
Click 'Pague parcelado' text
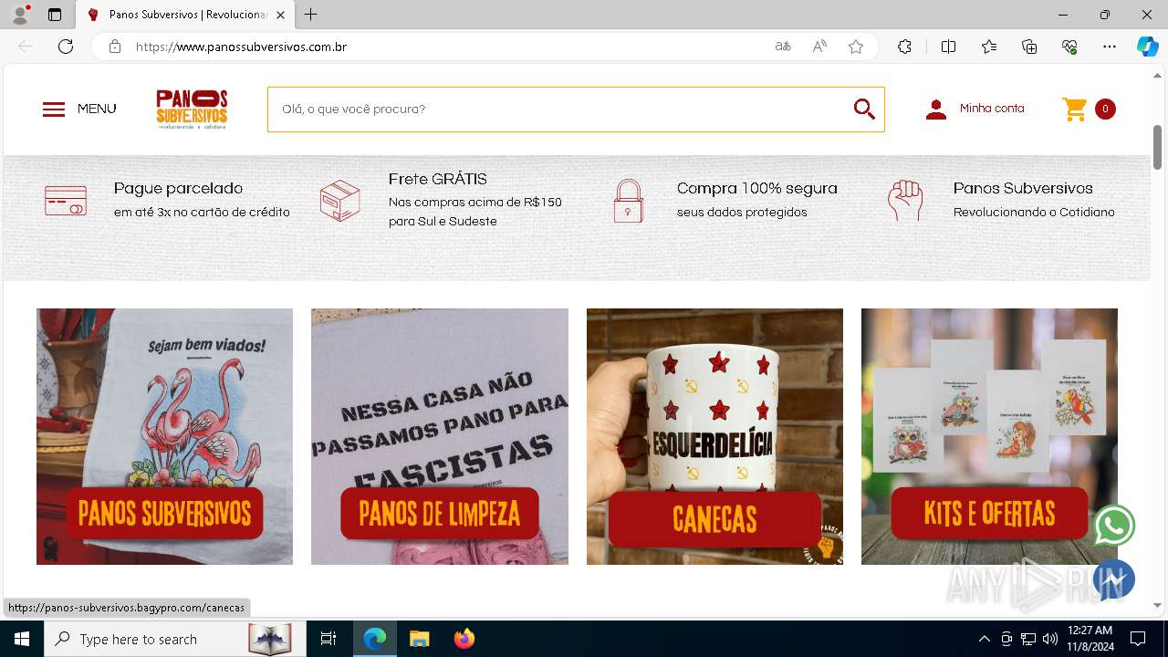(179, 188)
